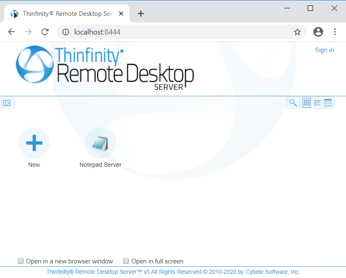The height and width of the screenshot is (278, 346).
Task: Reload the localhost page
Action: click(x=45, y=32)
